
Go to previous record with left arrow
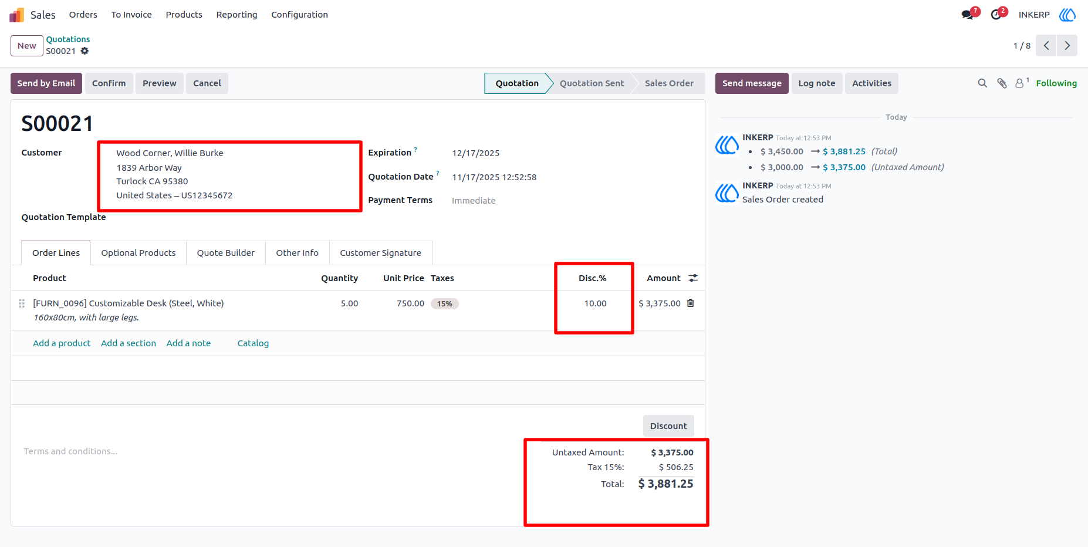1046,46
